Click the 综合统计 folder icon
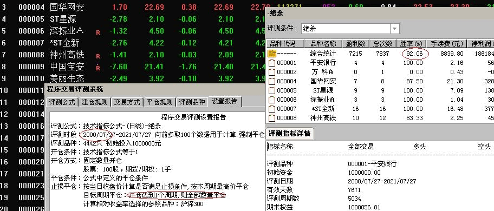Screen dimensions: 494x211 click(x=271, y=54)
